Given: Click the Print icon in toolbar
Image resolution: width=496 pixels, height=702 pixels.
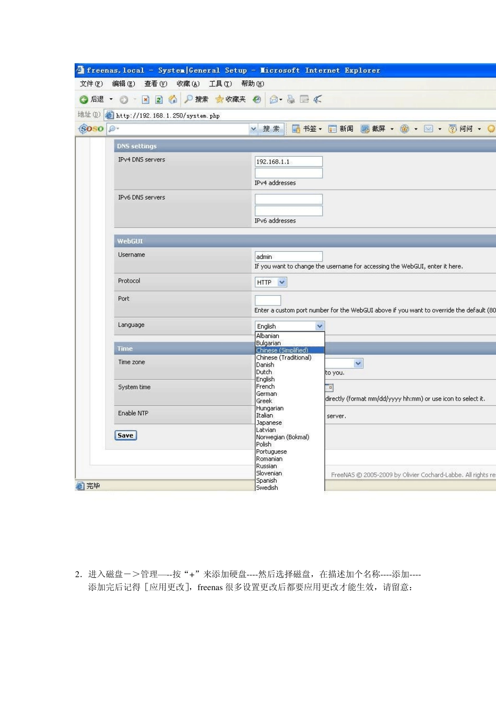Looking at the screenshot, I should 291,99.
